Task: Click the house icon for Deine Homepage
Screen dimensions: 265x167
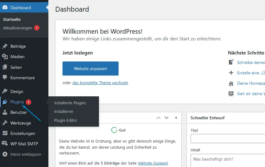Action: click(x=231, y=83)
